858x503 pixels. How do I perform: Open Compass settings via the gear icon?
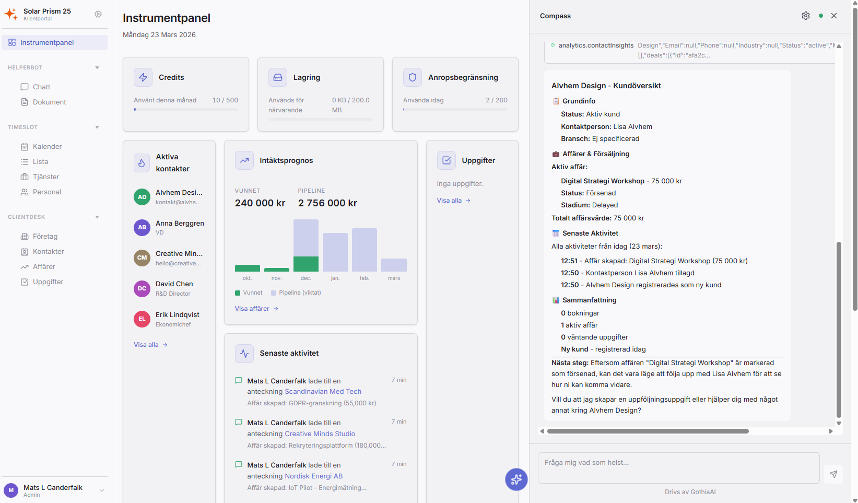point(805,16)
